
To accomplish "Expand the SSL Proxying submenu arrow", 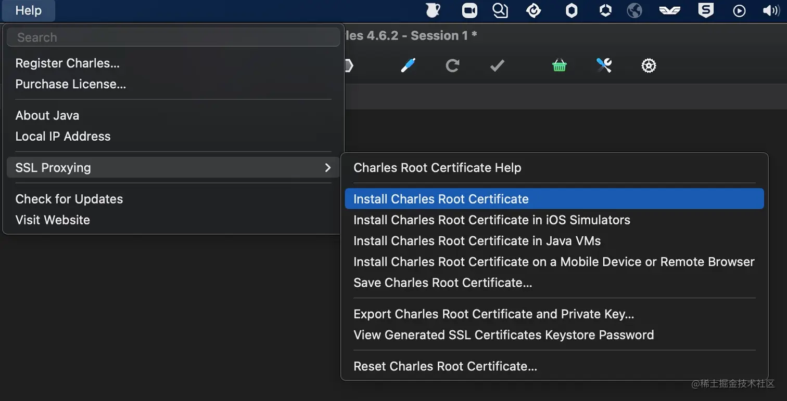I will 327,168.
